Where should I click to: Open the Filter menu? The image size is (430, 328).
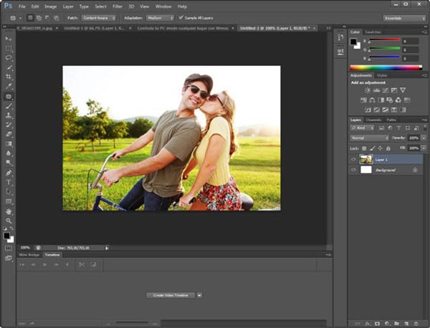pos(117,6)
